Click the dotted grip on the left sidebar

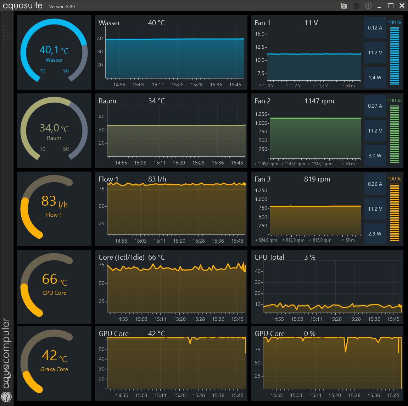[6, 34]
